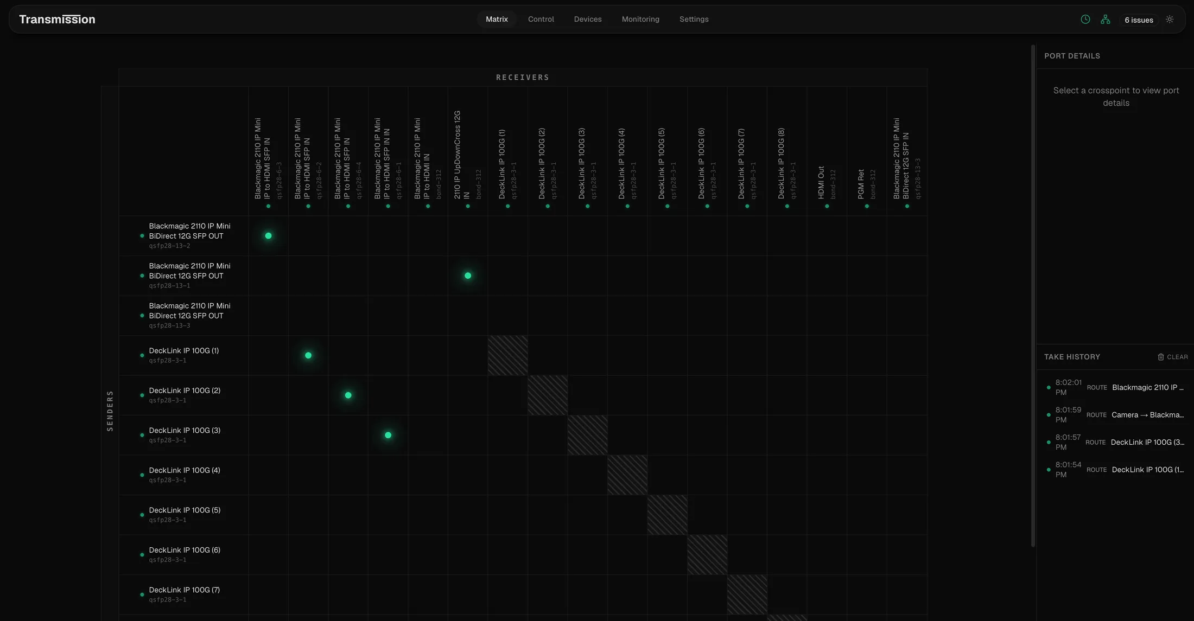Select receiver column header DeckLink IP 100G (6)
Viewport: 1194px width, 621px height.
click(x=707, y=152)
